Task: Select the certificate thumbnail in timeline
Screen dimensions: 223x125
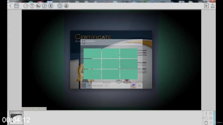Action: click(16, 118)
